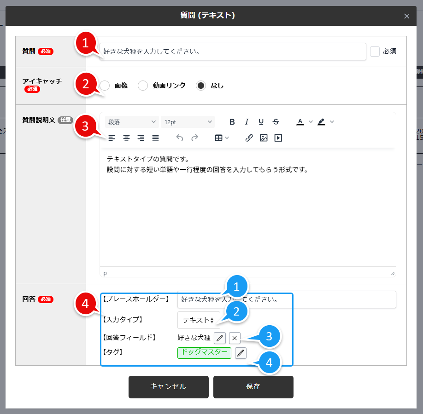Apply strikethrough formatting in the editor
423x414 pixels.
(x=276, y=121)
